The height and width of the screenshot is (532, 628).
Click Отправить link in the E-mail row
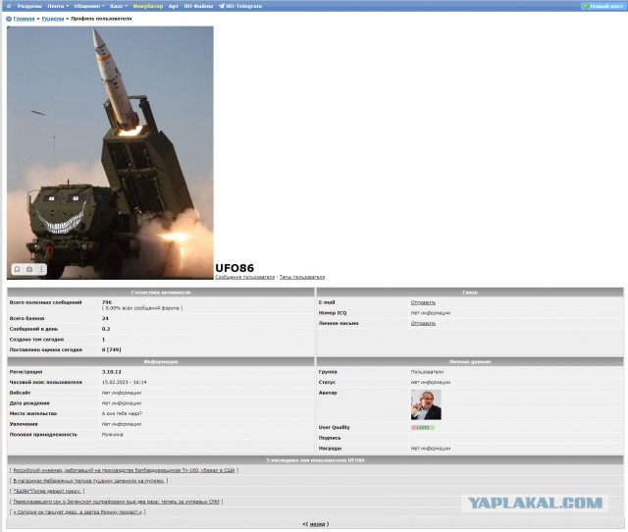click(423, 302)
